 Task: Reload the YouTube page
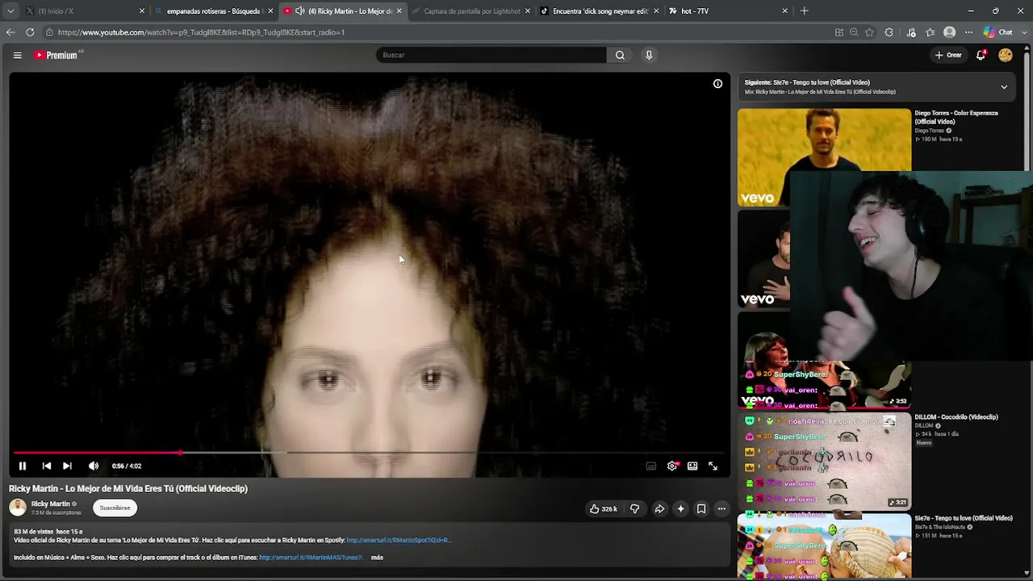pos(30,32)
